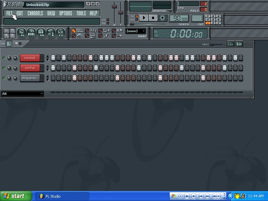The width and height of the screenshot is (268, 201).
Task: Click the Stop button
Action: point(153,18)
